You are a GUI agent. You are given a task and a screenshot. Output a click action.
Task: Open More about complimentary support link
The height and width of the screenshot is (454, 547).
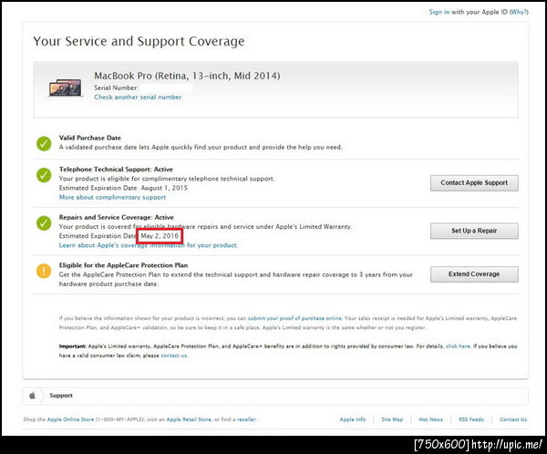(112, 197)
